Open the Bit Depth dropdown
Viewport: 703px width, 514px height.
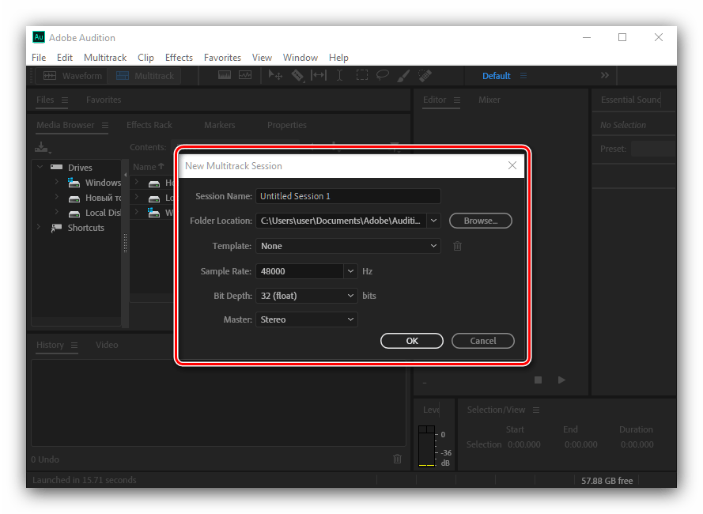350,296
